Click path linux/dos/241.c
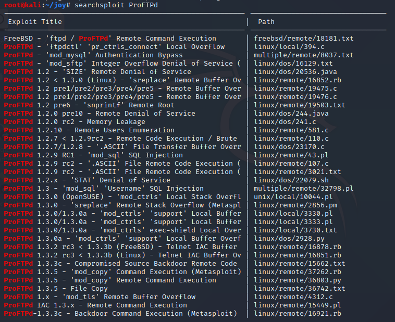 click(x=285, y=121)
